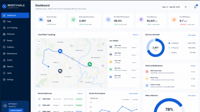Image resolution: width=200 pixels, height=112 pixels.
Task: Click the Contact Support button
Action: pyautogui.click(x=16, y=110)
